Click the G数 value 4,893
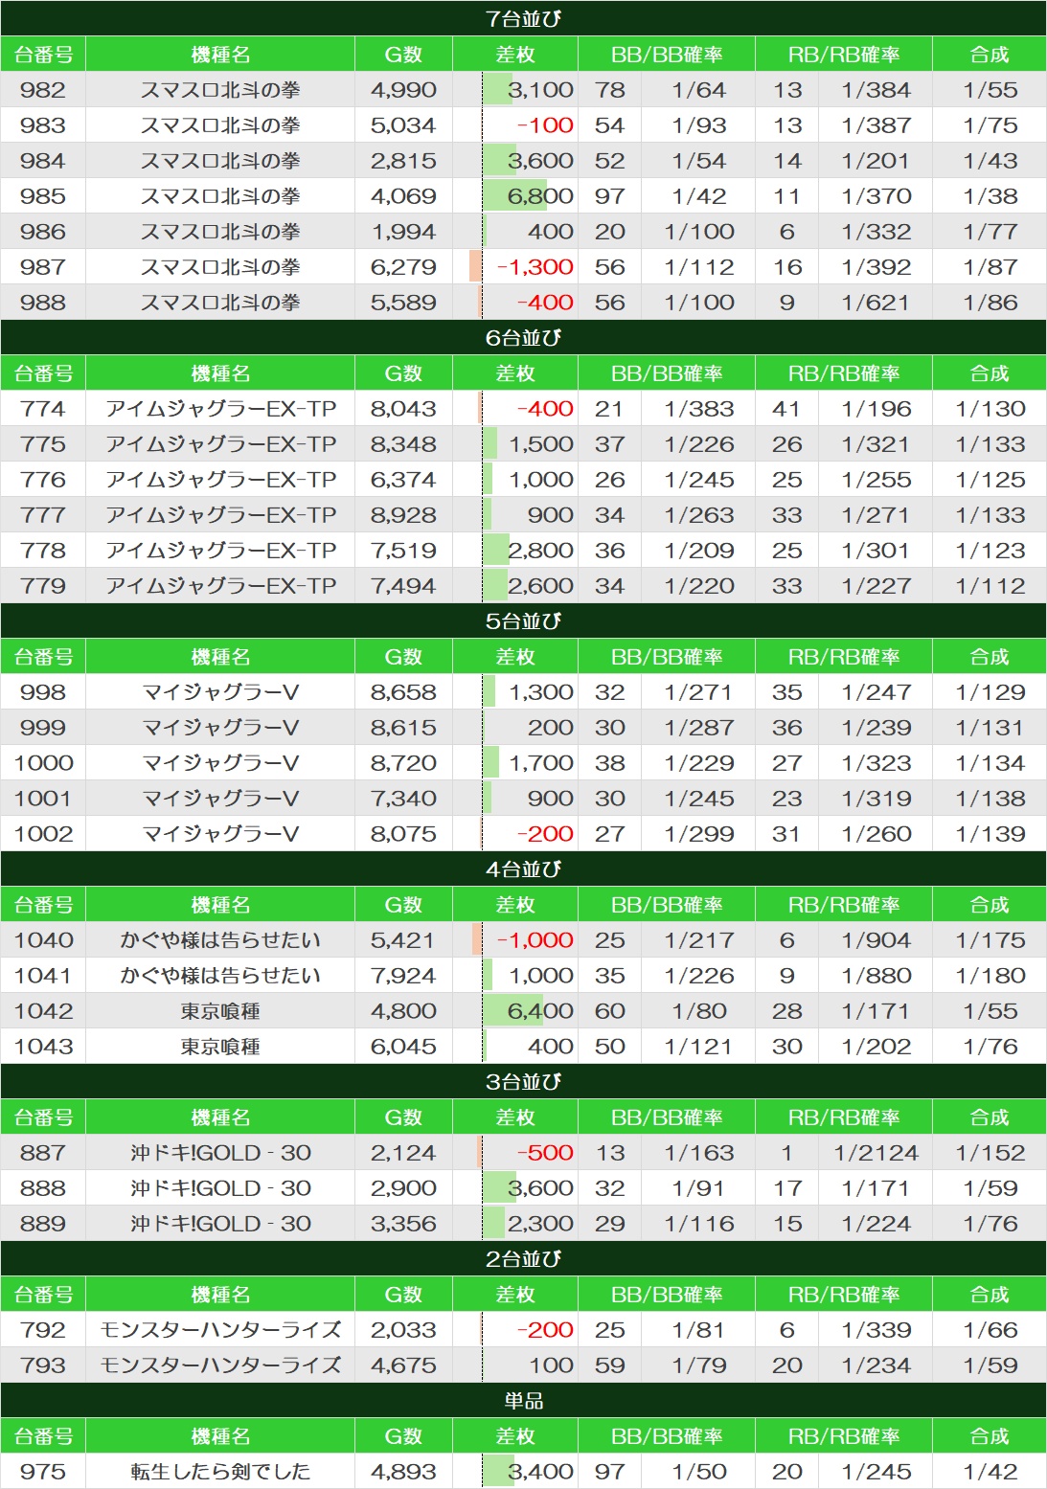The width and height of the screenshot is (1047, 1489). (x=403, y=1472)
